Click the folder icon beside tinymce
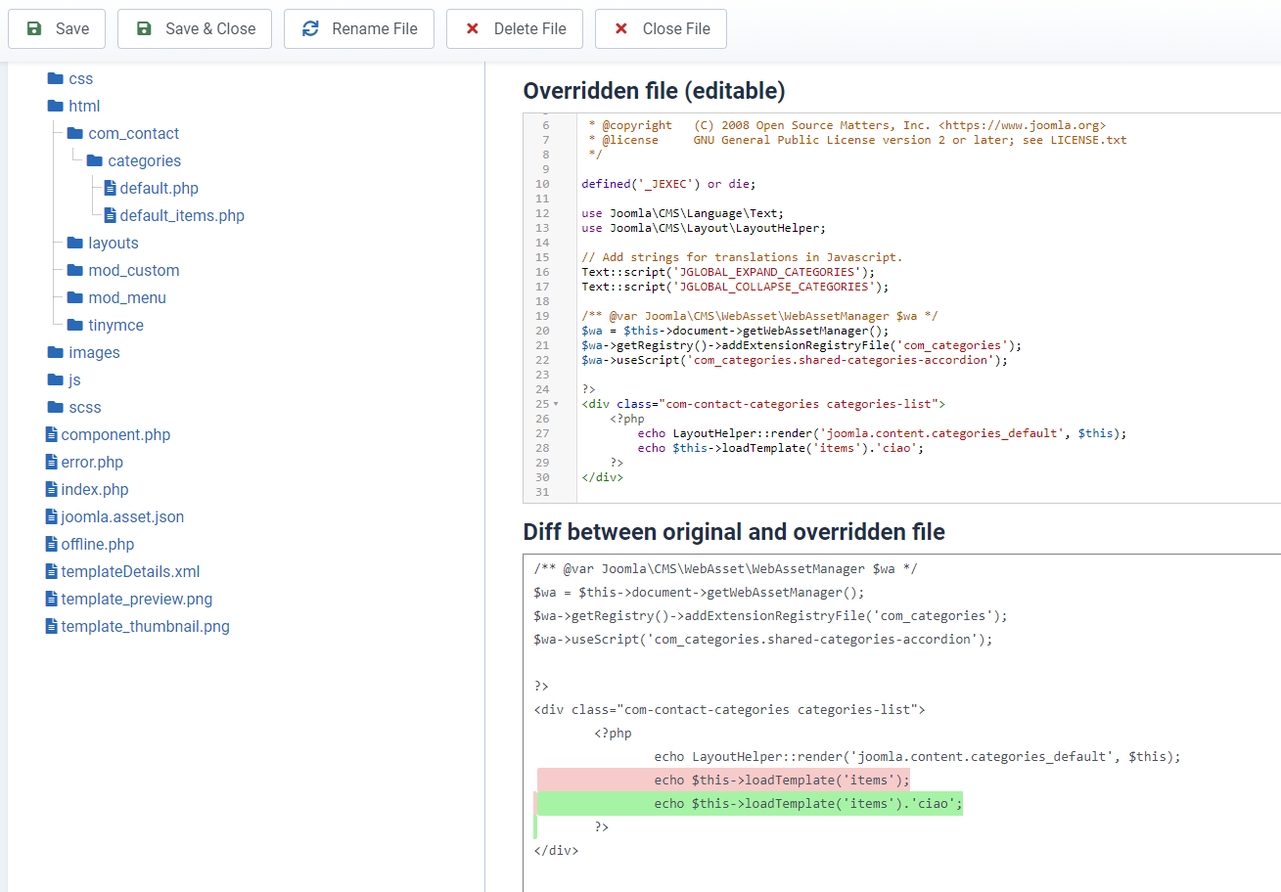 pyautogui.click(x=74, y=325)
